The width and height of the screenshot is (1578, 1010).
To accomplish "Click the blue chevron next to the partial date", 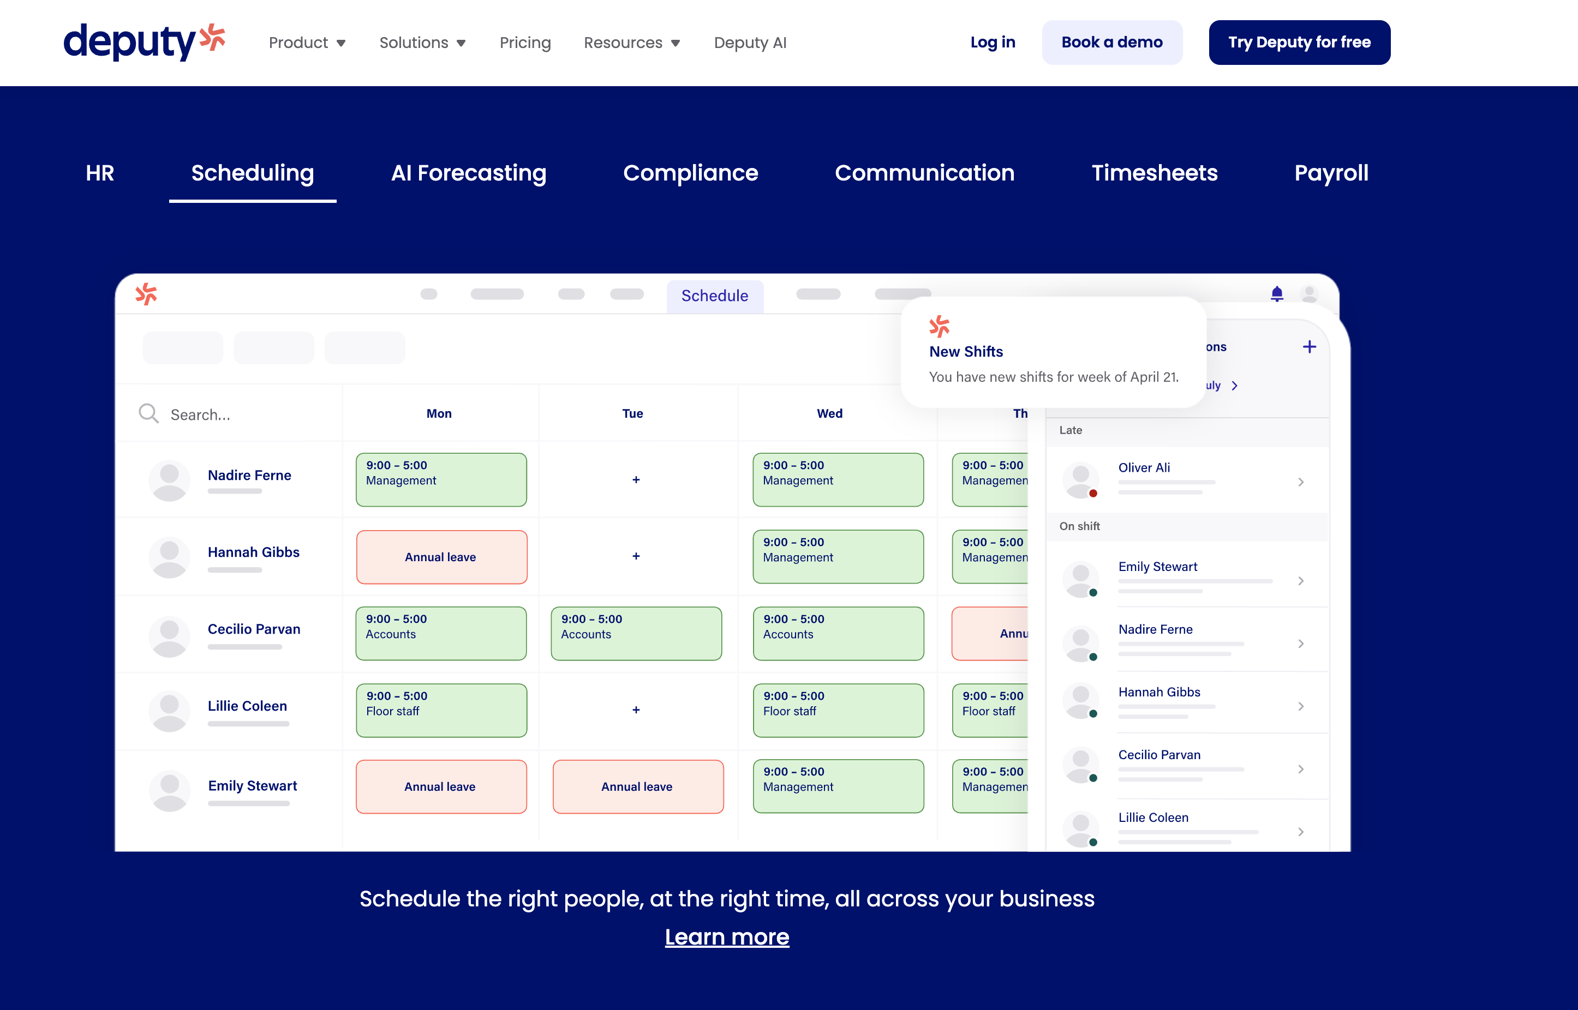I will [1234, 386].
